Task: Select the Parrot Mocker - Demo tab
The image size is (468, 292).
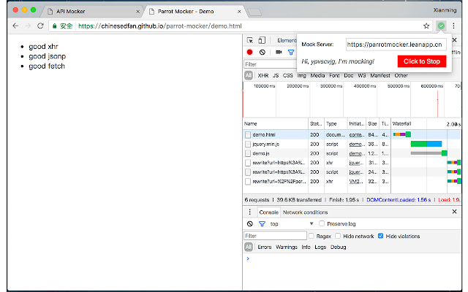Action: [x=194, y=12]
